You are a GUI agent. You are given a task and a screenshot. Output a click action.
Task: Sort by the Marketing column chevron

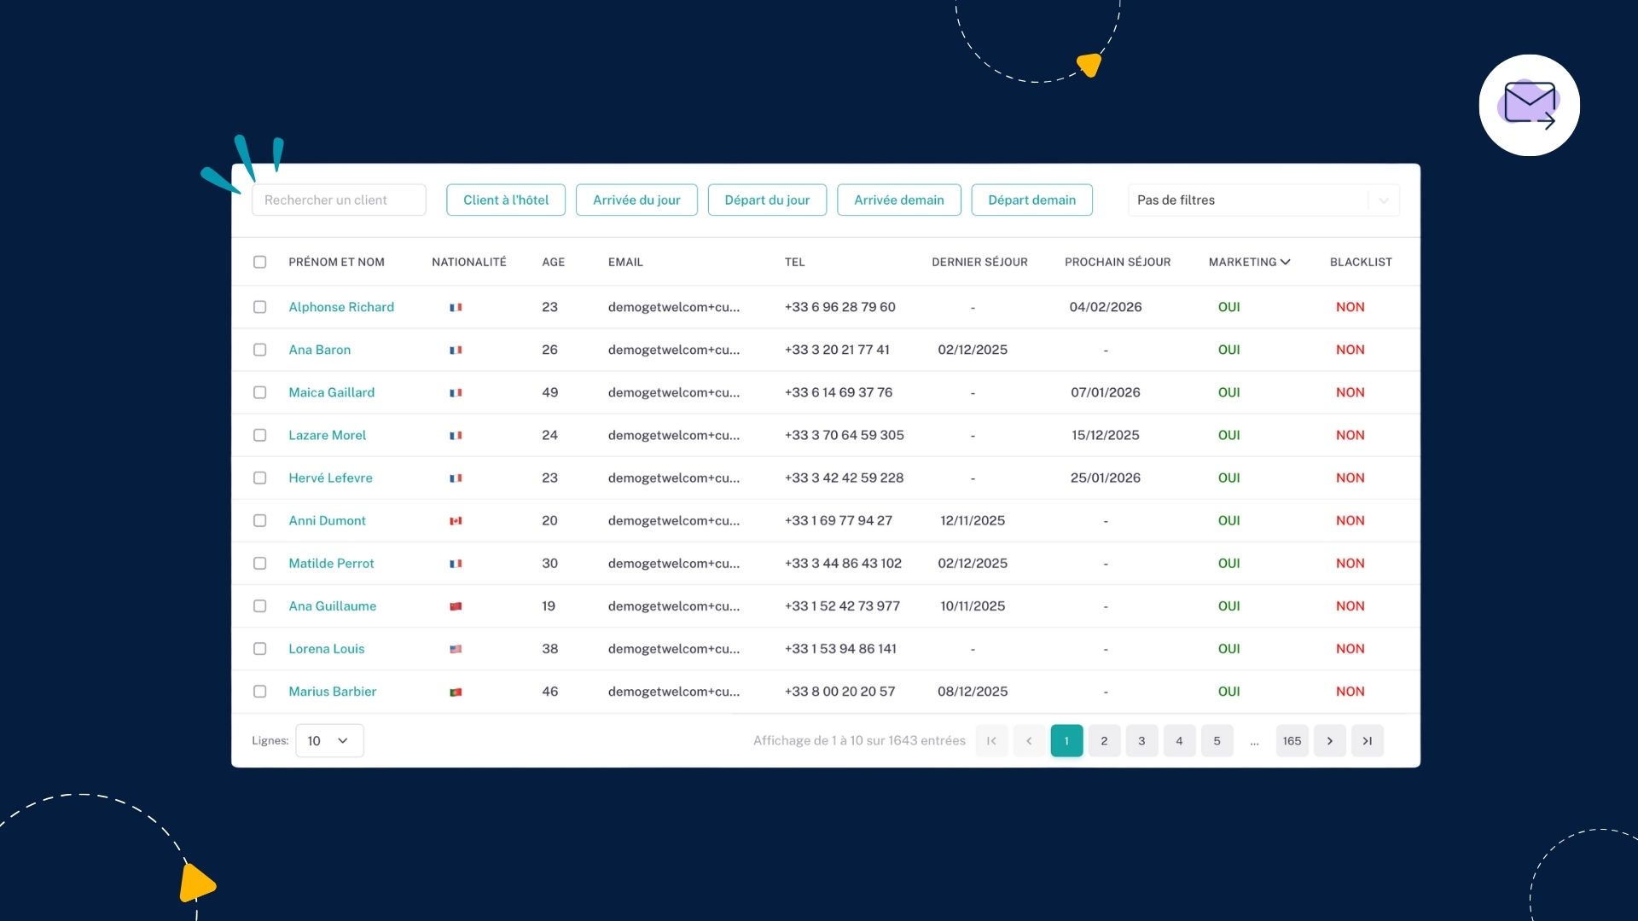1285,262
